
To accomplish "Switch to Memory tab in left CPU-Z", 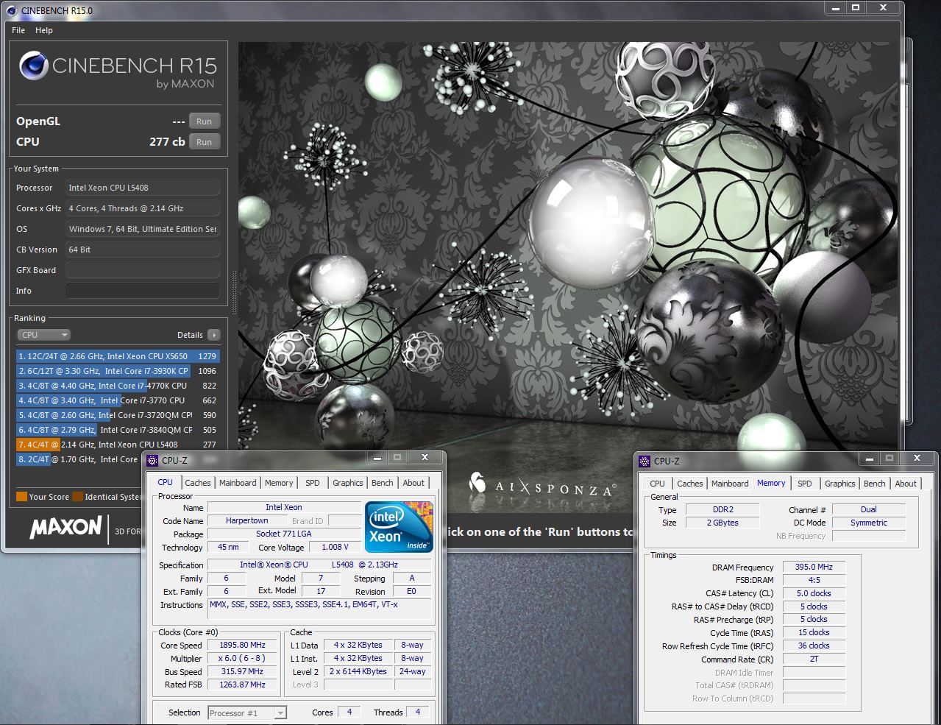I will [279, 483].
